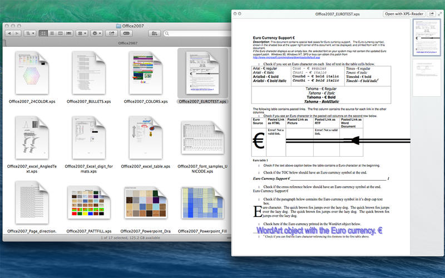Switch Finder to list view
The width and height of the screenshot is (445, 278).
pyautogui.click(x=52, y=33)
